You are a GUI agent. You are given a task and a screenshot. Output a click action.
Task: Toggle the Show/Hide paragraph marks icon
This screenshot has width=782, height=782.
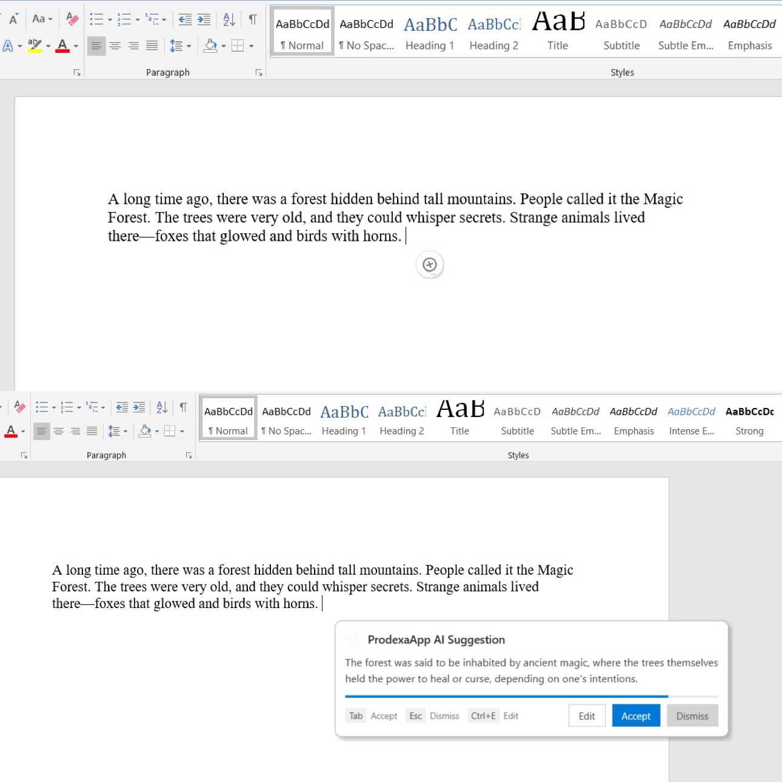pos(252,19)
